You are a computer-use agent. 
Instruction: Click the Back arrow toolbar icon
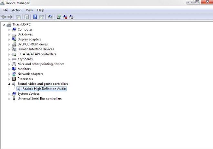[x=4, y=17]
